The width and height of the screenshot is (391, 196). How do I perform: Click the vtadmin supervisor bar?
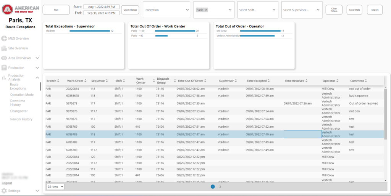click(x=90, y=31)
